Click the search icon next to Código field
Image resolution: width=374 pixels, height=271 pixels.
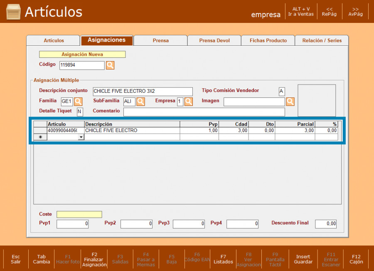coord(110,65)
